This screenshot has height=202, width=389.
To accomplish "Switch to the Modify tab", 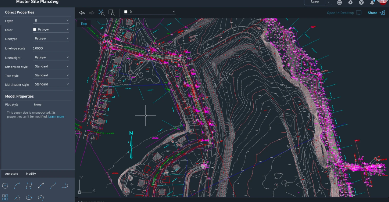I will 31,174.
